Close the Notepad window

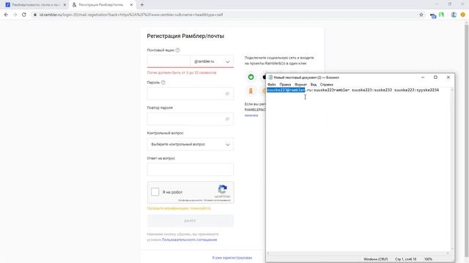point(448,77)
